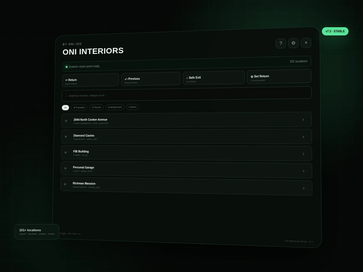Filter the list by Favorites
363x272 pixels.
[x=79, y=108]
